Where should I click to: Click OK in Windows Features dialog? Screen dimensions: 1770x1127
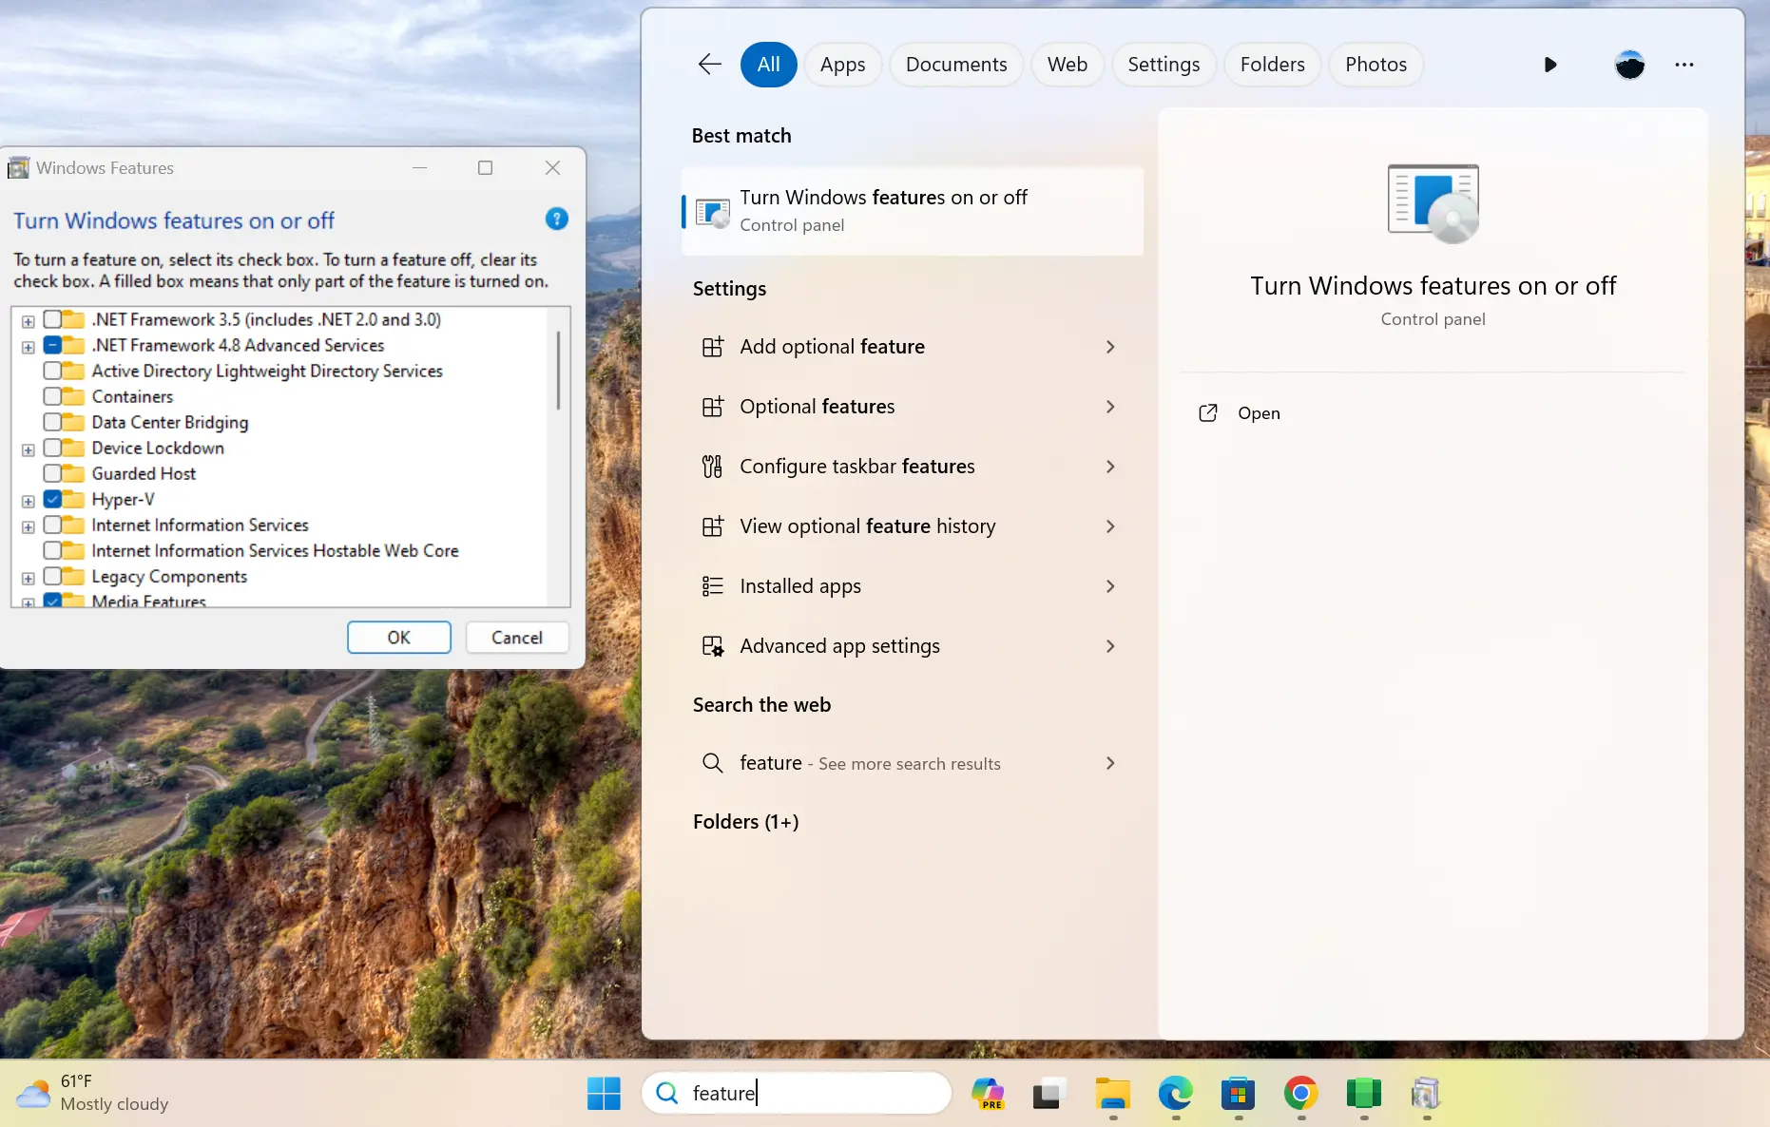click(x=398, y=637)
